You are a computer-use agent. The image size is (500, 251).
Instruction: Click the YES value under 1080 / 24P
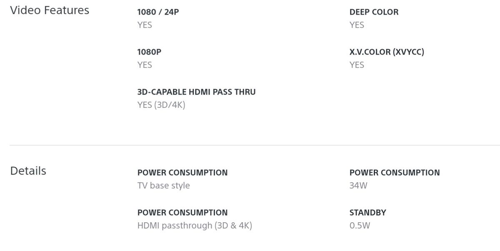click(x=145, y=25)
